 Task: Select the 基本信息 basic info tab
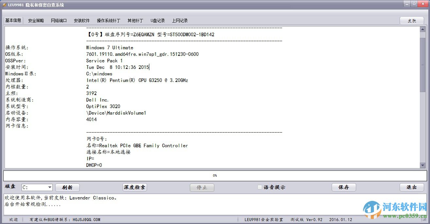(13, 20)
